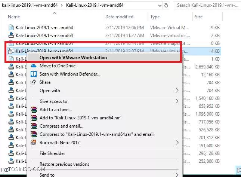Click the selected 4 KB file's icon

pyautogui.click(x=11, y=51)
